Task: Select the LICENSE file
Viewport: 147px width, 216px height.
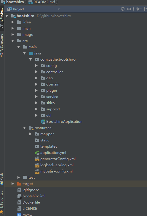Action: [x=30, y=209]
